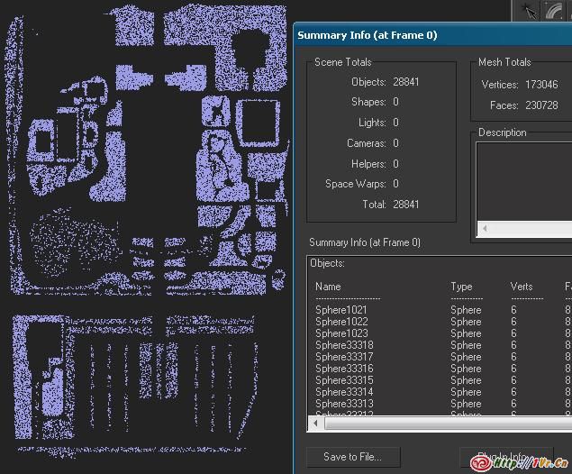This screenshot has height=474, width=572.
Task: Select Sphere33316 list entry
Action: pyautogui.click(x=344, y=369)
